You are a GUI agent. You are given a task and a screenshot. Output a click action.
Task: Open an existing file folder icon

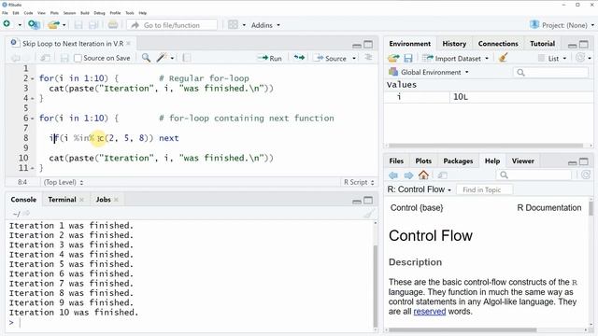pos(53,25)
